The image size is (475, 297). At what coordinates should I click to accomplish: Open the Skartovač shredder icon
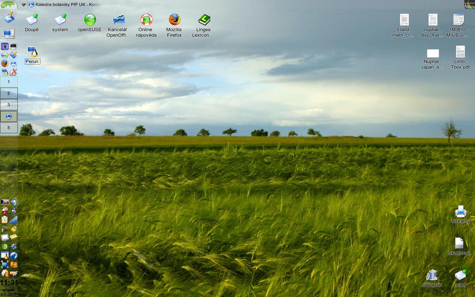459,244
